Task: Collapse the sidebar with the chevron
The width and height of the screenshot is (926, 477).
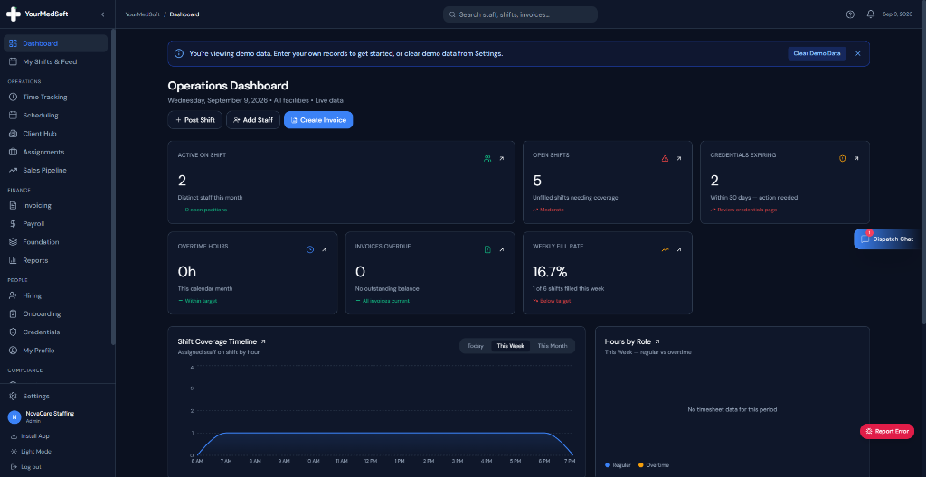Action: click(x=103, y=14)
